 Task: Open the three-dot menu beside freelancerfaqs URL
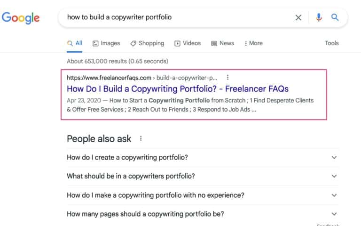point(228,78)
